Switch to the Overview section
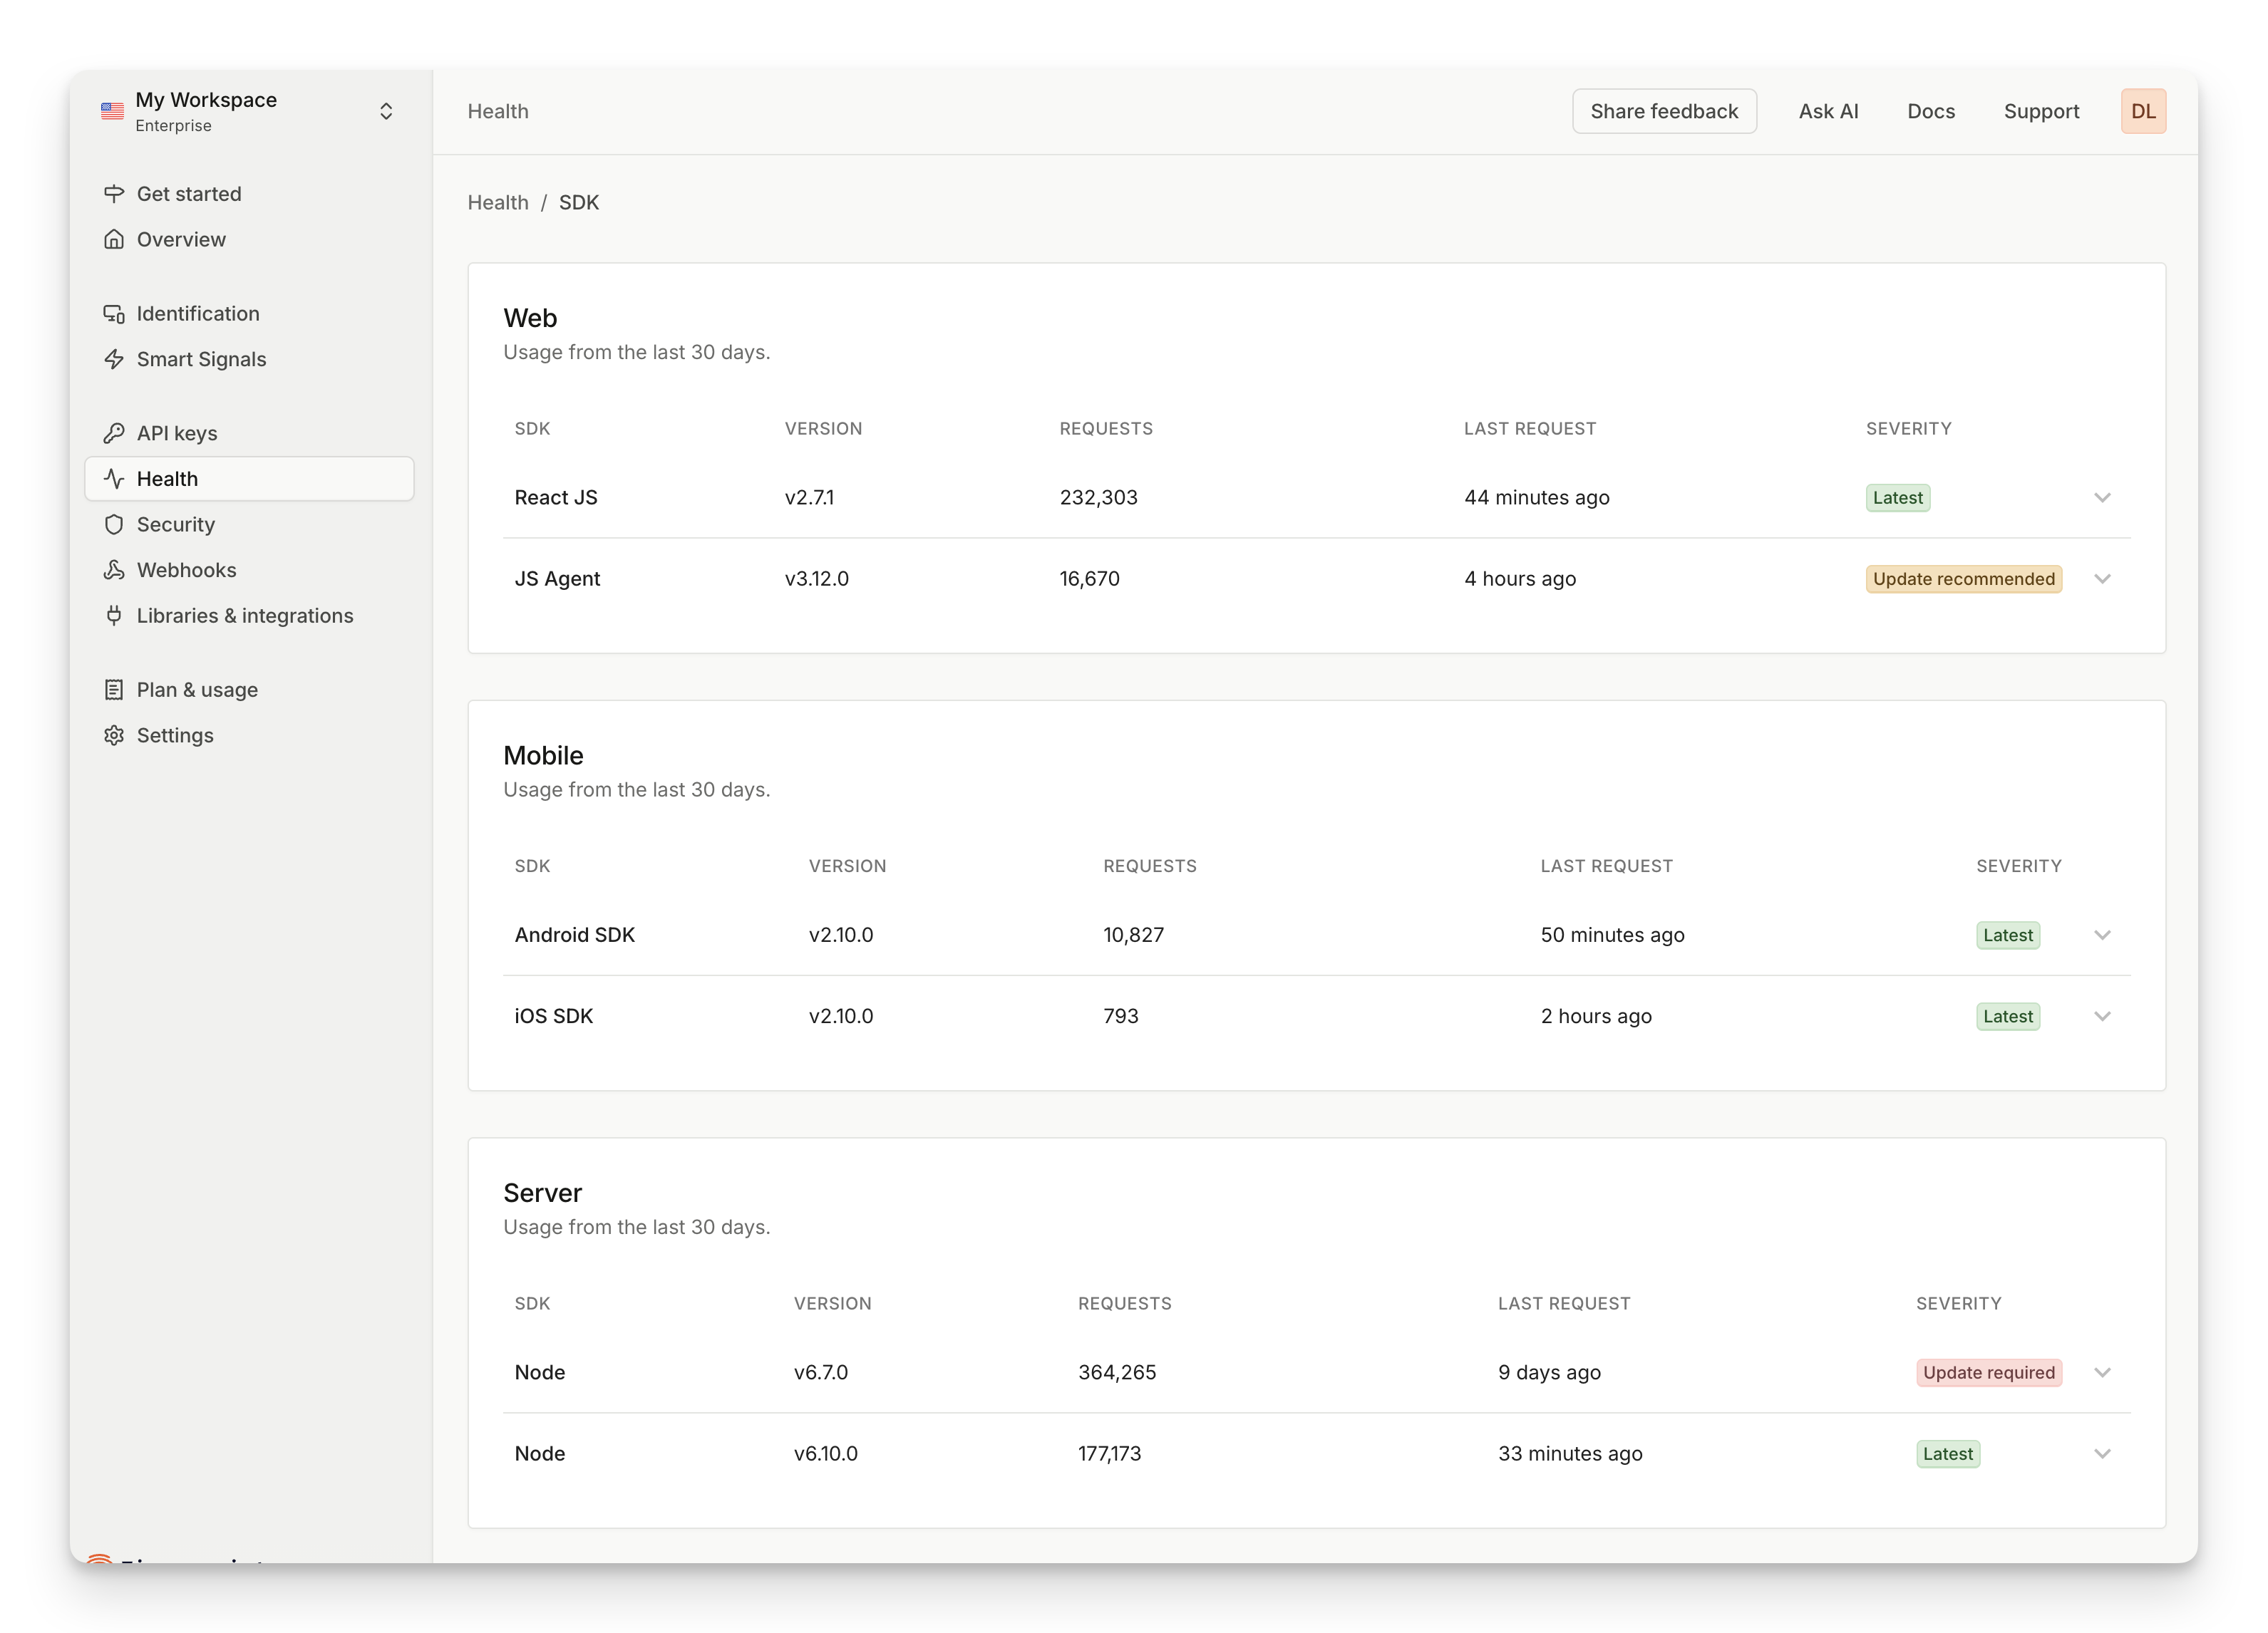 pos(181,239)
